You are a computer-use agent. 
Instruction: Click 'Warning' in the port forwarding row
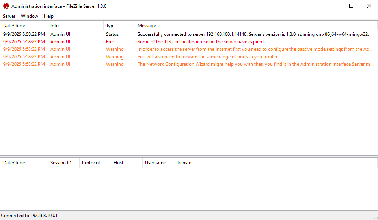[115, 57]
